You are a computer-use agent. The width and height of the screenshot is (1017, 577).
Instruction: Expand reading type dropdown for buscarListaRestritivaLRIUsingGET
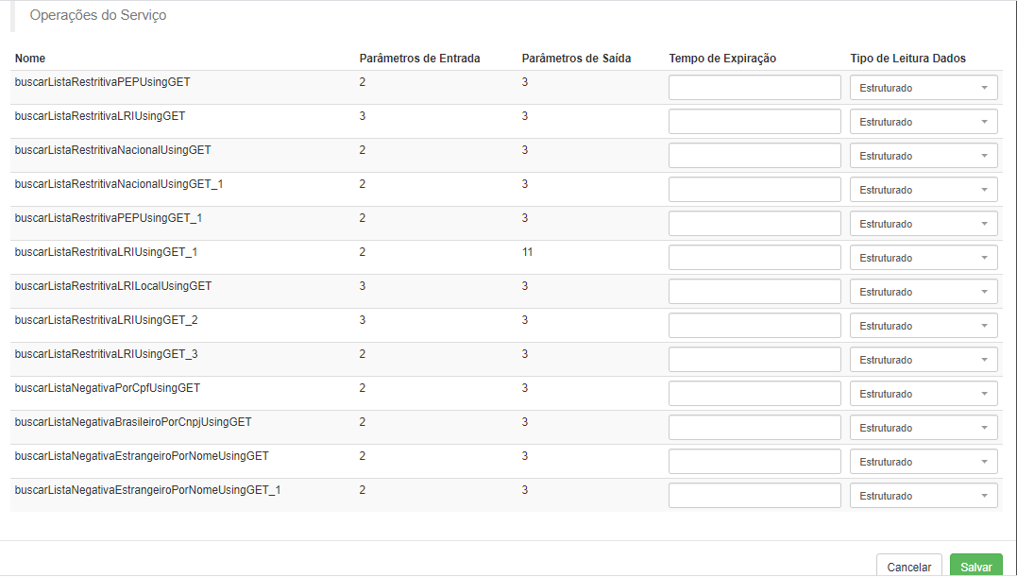(924, 121)
